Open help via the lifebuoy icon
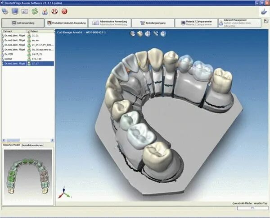This screenshot has width=270, height=218. [54, 11]
